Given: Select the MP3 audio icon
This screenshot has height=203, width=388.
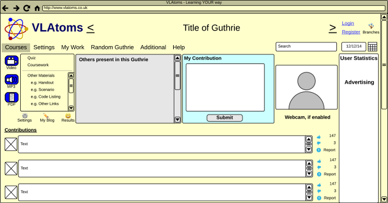Looking at the screenshot, I should pyautogui.click(x=11, y=80).
